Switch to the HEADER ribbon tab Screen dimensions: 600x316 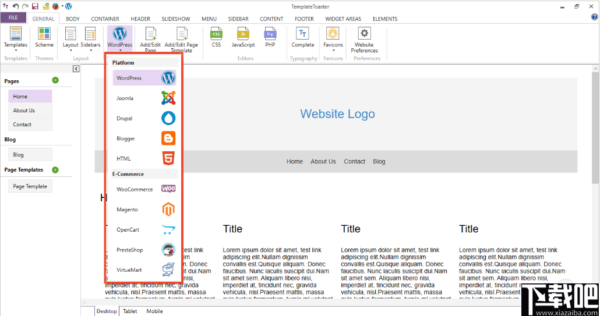(140, 19)
